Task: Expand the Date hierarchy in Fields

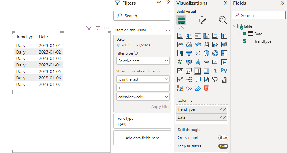Action: (239, 34)
